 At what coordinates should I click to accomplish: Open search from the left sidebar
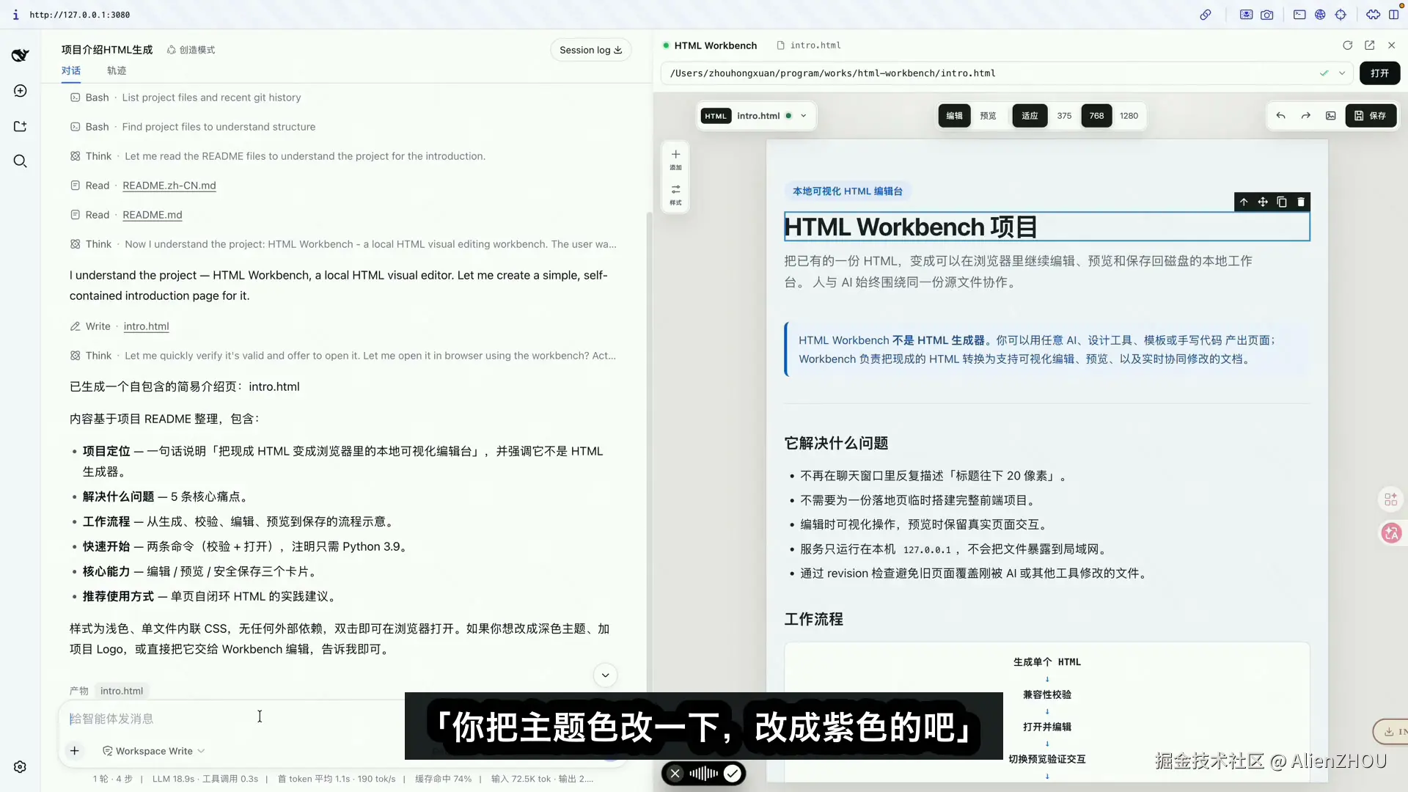[x=21, y=161]
